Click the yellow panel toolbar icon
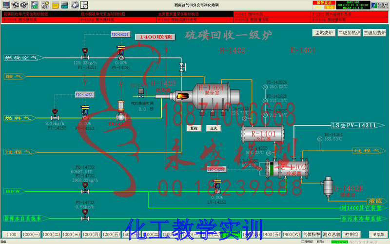This screenshot has width=390, height=244. 55,5
